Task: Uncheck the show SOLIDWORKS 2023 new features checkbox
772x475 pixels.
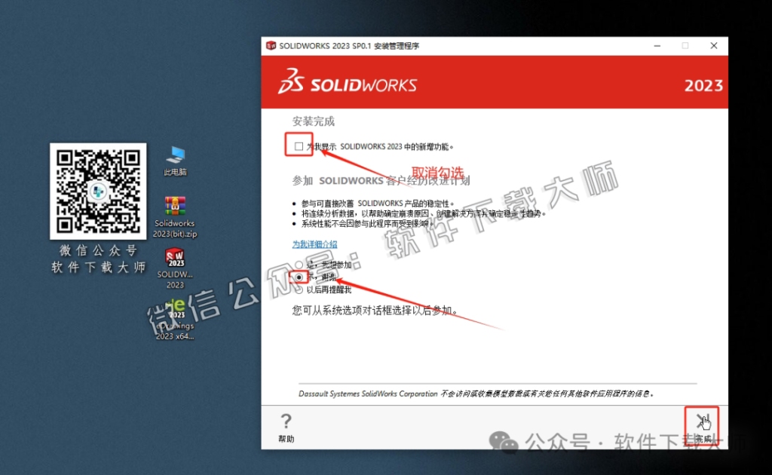Action: 297,144
